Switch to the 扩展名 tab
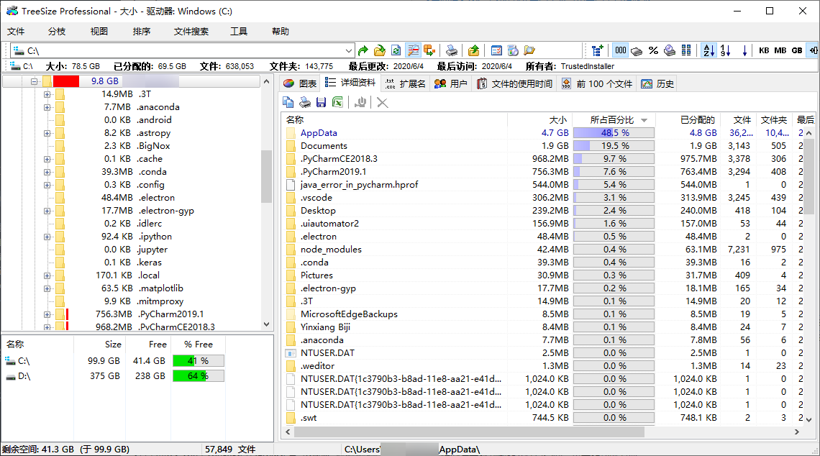This screenshot has height=456, width=820. 406,83
